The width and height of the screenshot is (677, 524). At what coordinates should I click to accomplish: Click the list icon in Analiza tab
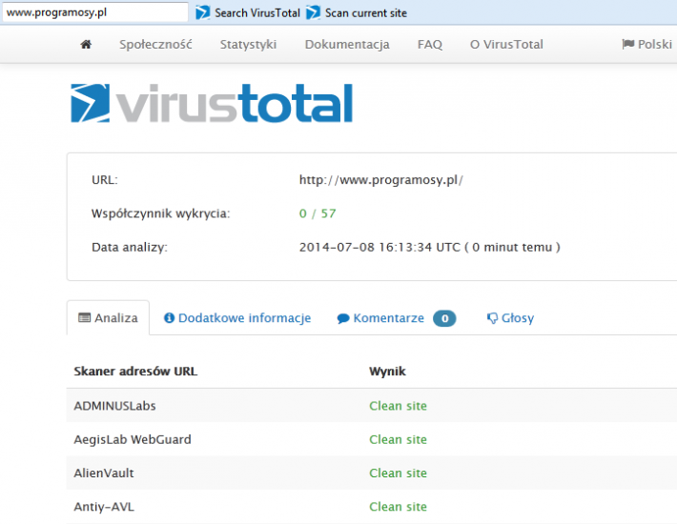[84, 318]
